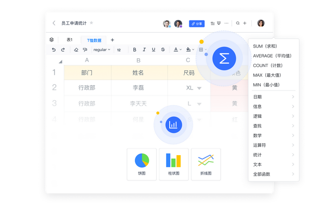Screen dimensions: 319x205
Task: Expand the 运算符 function category
Action: click(274, 145)
